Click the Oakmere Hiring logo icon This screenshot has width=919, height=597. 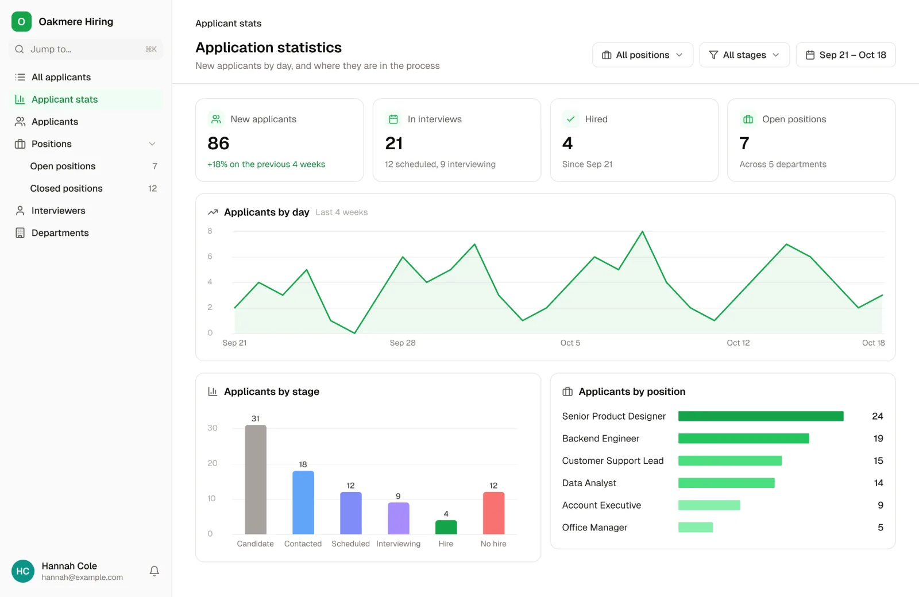[x=21, y=22]
